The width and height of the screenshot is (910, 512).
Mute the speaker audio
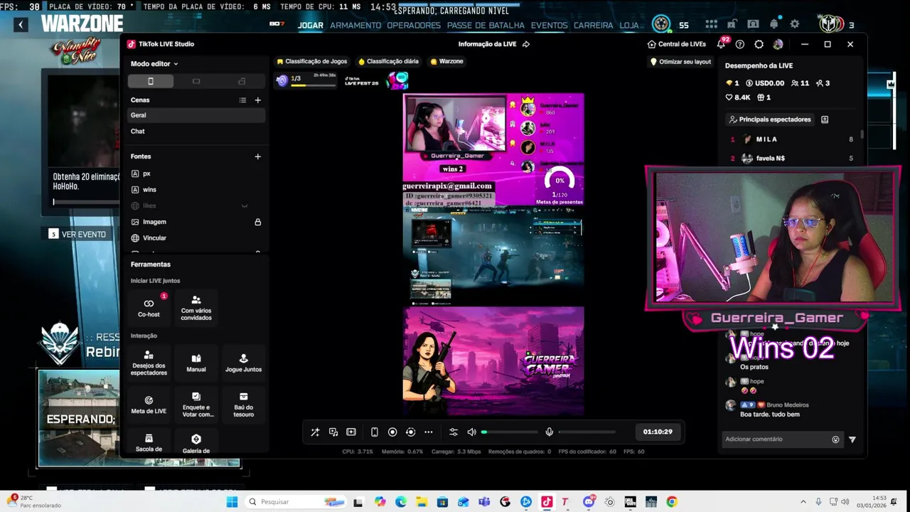coord(471,432)
